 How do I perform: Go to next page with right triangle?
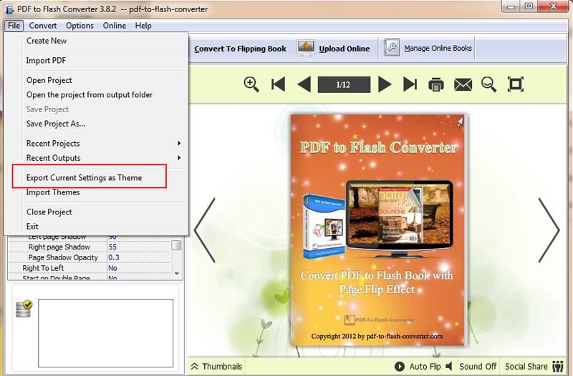pyautogui.click(x=385, y=84)
